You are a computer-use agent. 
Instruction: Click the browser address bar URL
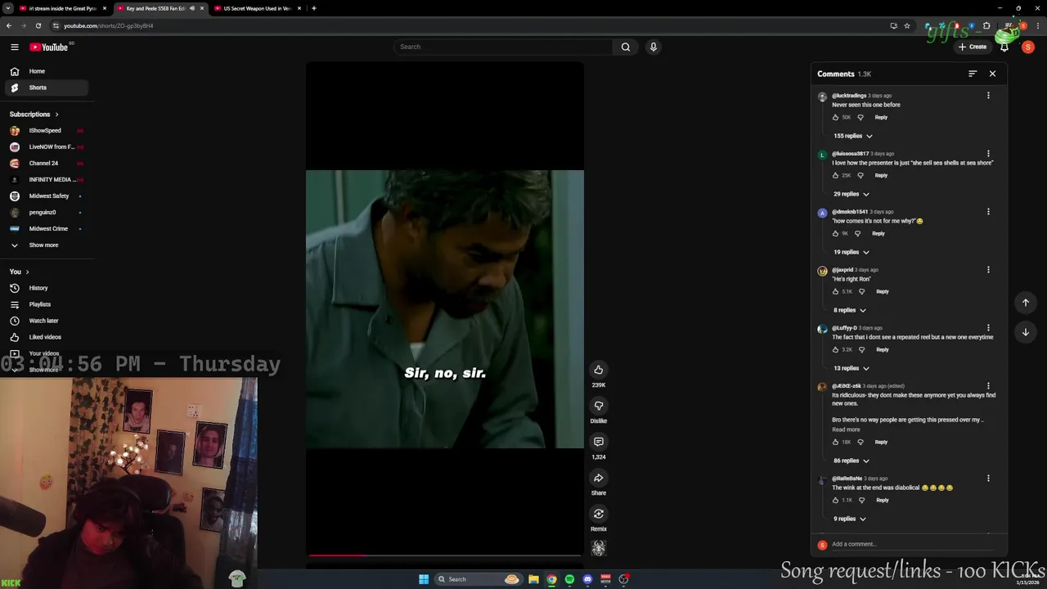point(109,25)
